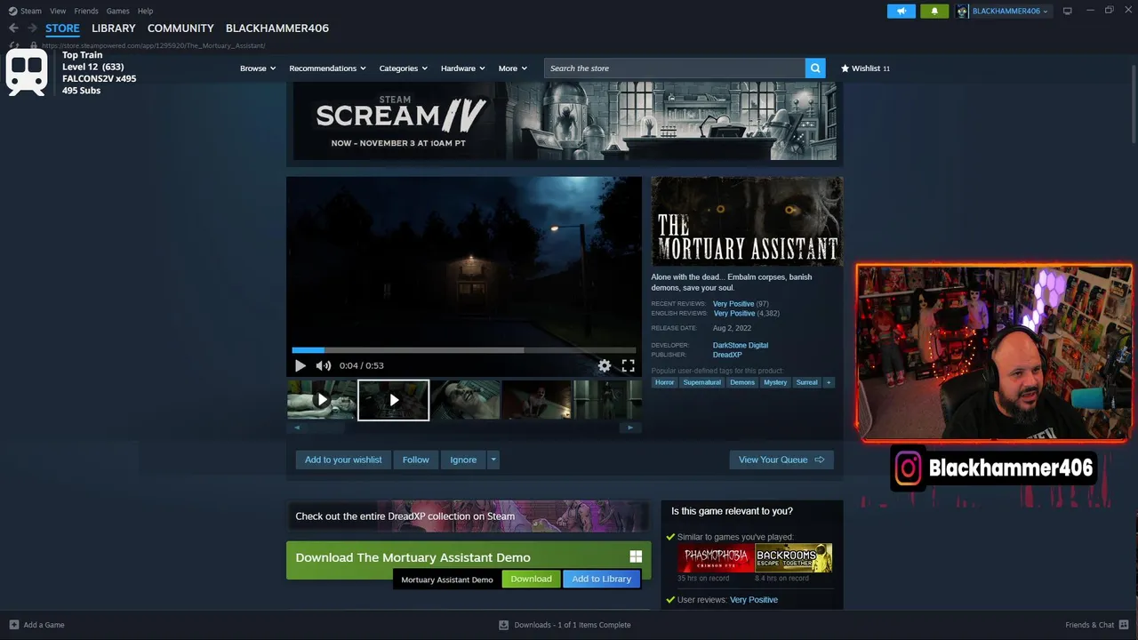Open the BLACKHAMMER406 profile tab
Viewport: 1138px width, 640px height.
coord(277,28)
